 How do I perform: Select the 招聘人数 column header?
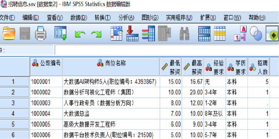(x=259, y=67)
